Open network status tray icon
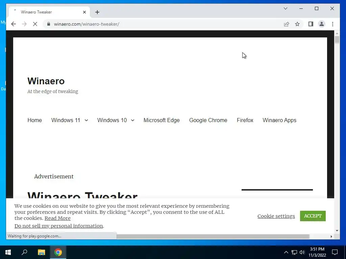The image size is (346, 259). pos(294,252)
